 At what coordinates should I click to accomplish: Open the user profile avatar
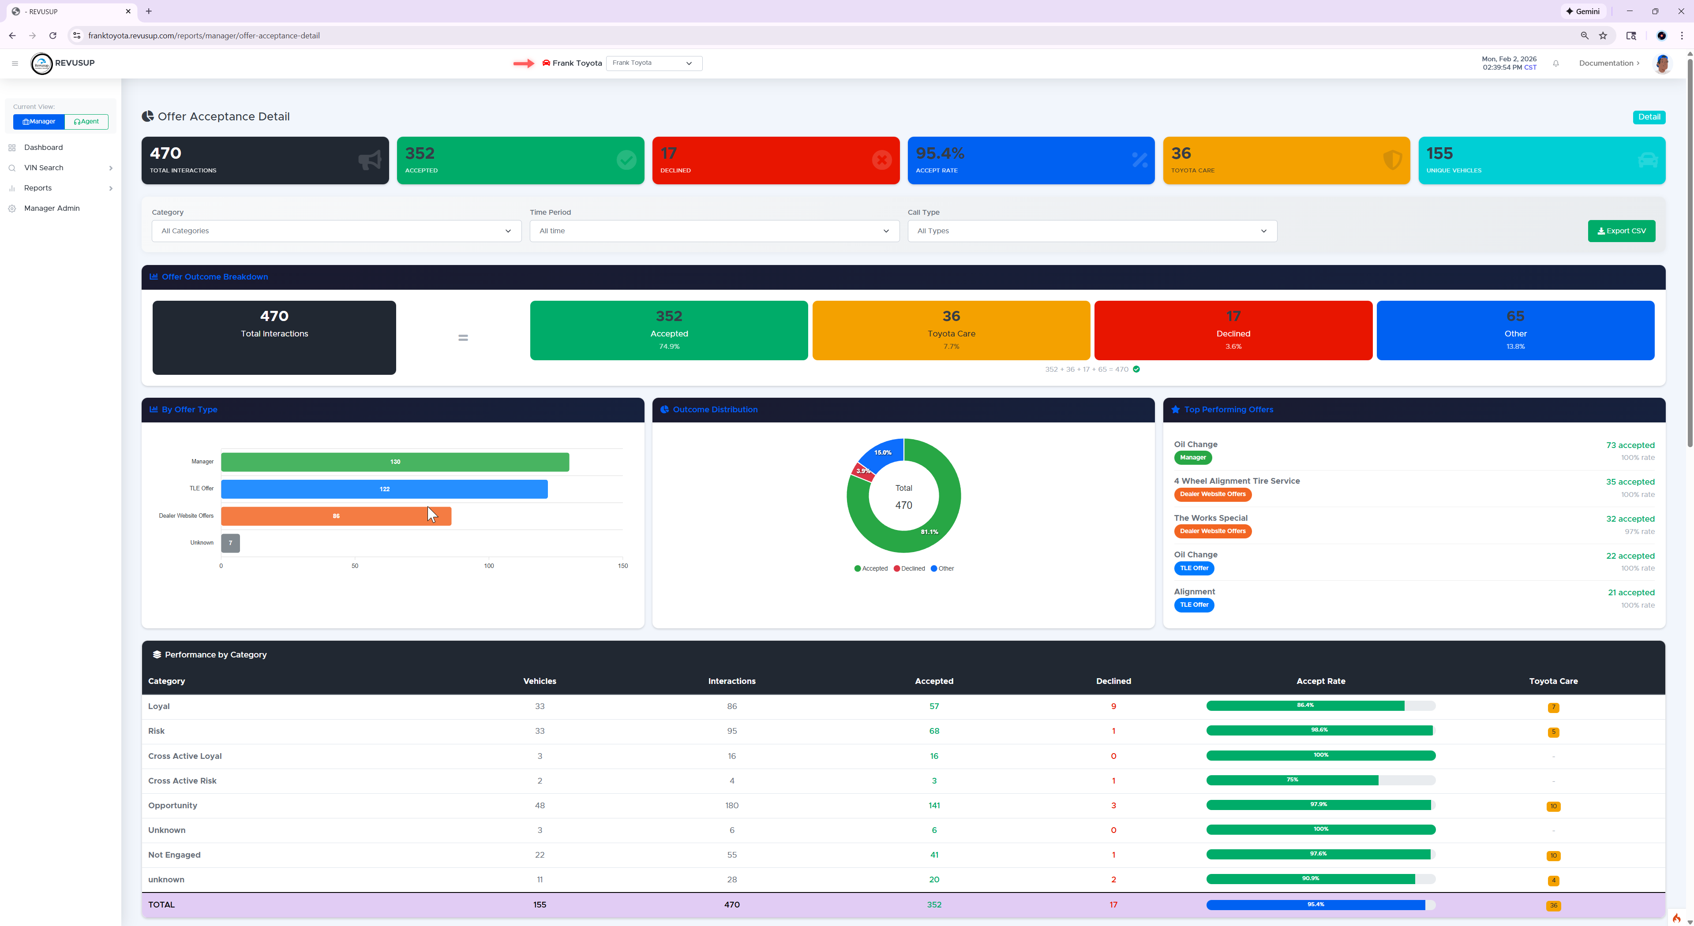coord(1662,64)
